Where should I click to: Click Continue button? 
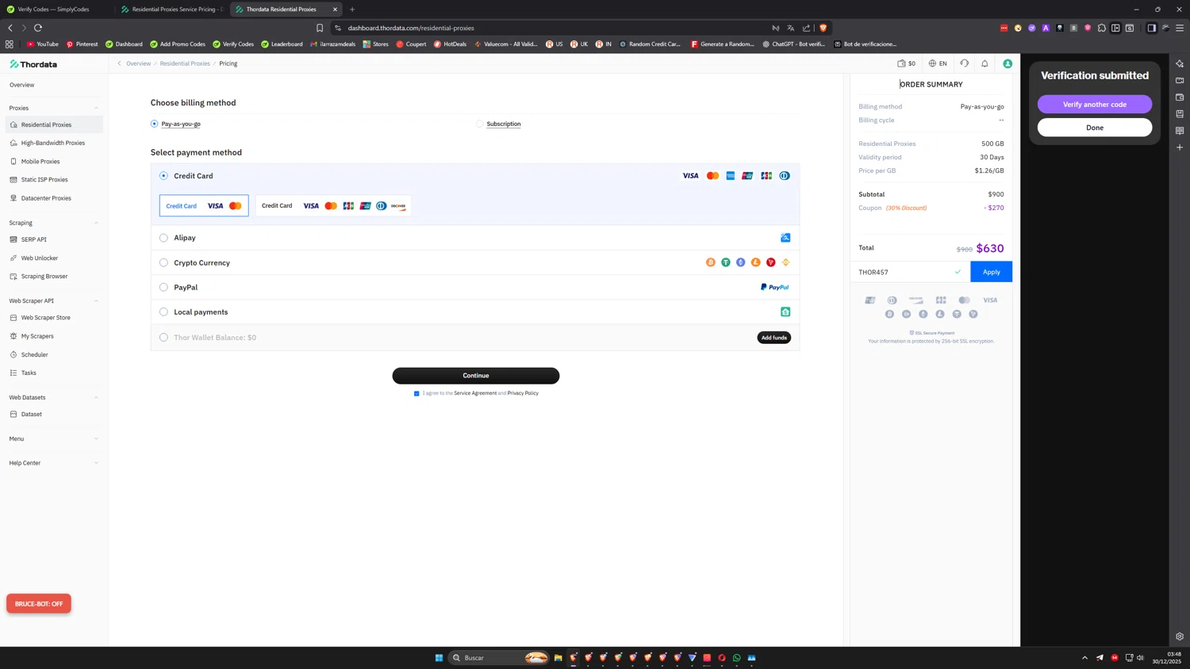click(476, 376)
